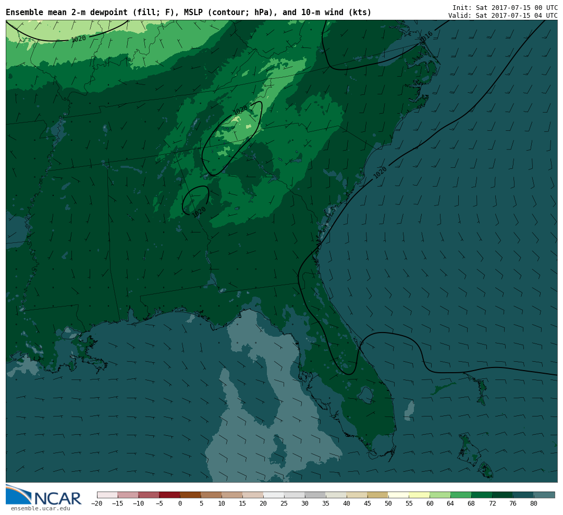Viewport: 563px width, 515px height.
Task: Pick the legend swatch between -15 and -10
Action: pyautogui.click(x=128, y=495)
